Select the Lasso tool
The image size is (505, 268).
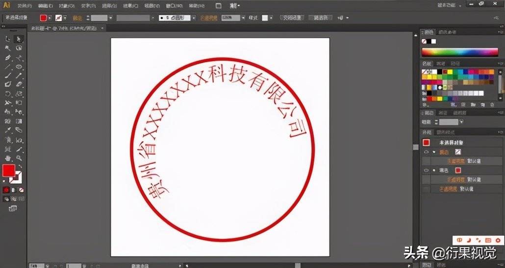[19, 48]
